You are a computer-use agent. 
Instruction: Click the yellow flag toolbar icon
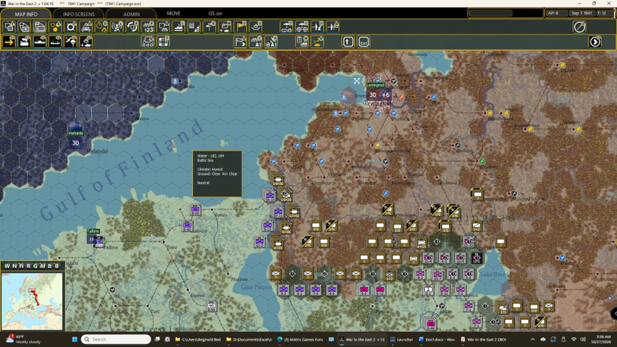241,27
